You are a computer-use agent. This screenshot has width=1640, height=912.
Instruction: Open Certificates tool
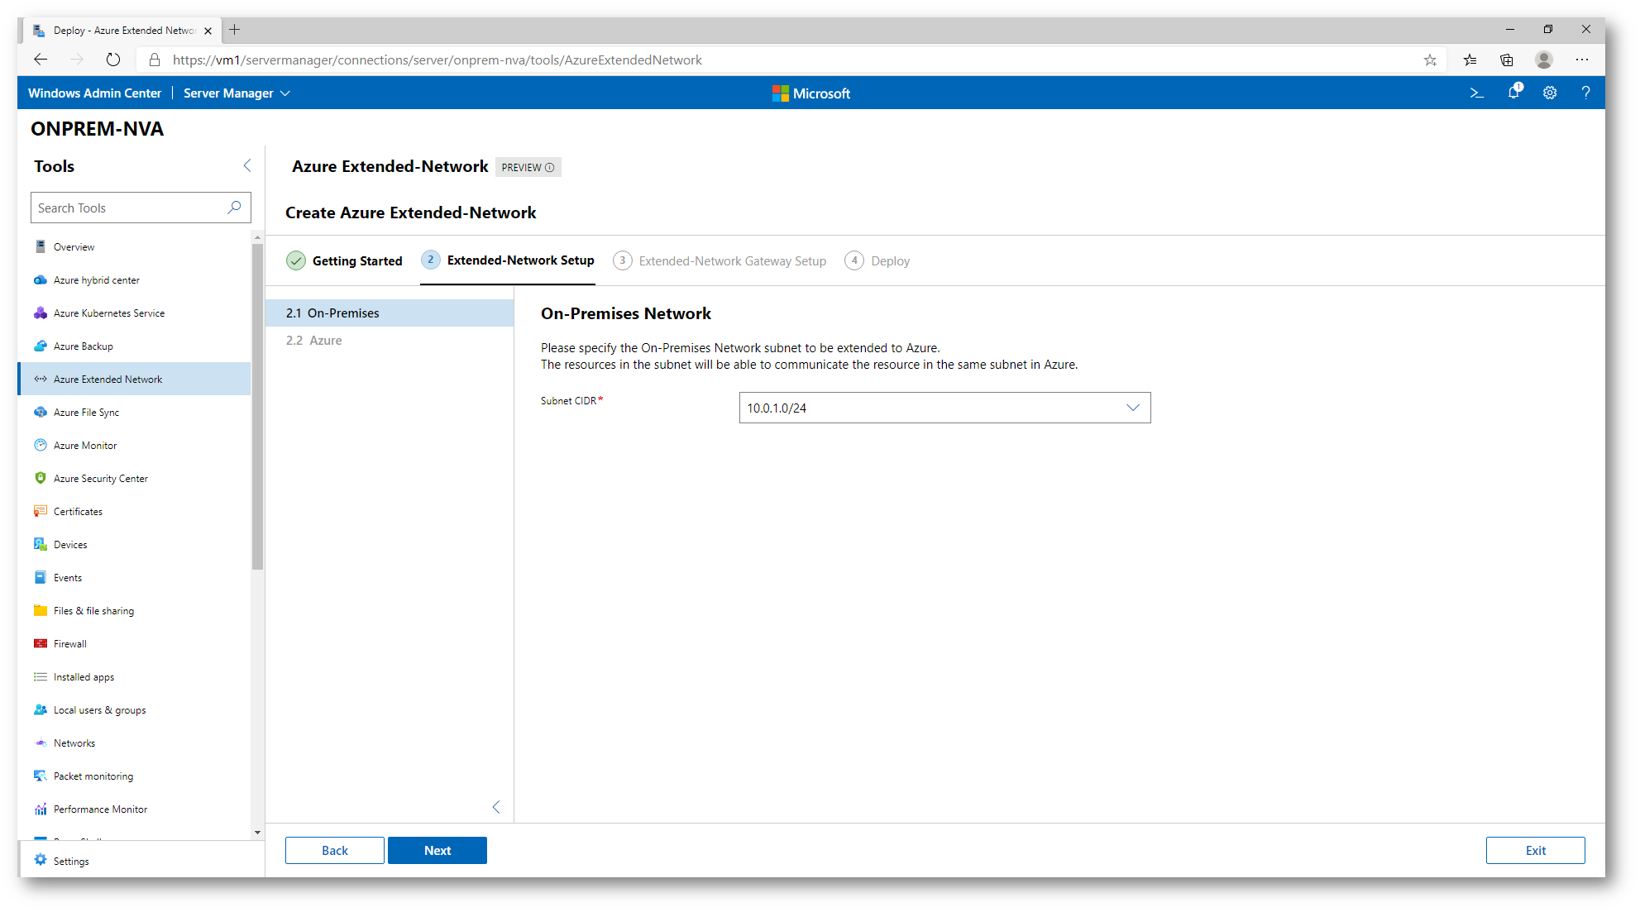tap(134, 511)
